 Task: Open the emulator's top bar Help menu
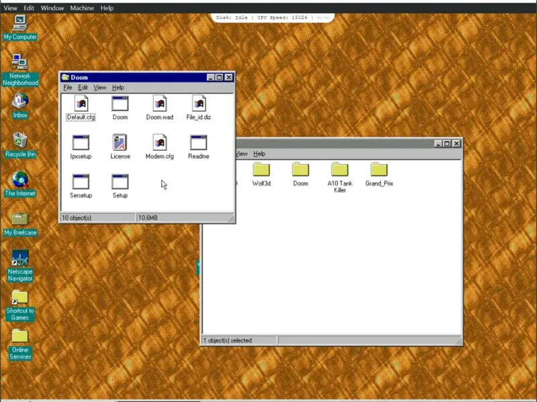[107, 8]
